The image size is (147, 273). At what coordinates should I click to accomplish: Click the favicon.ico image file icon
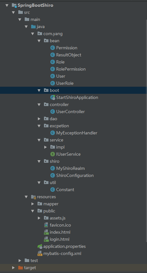[x=46, y=225]
